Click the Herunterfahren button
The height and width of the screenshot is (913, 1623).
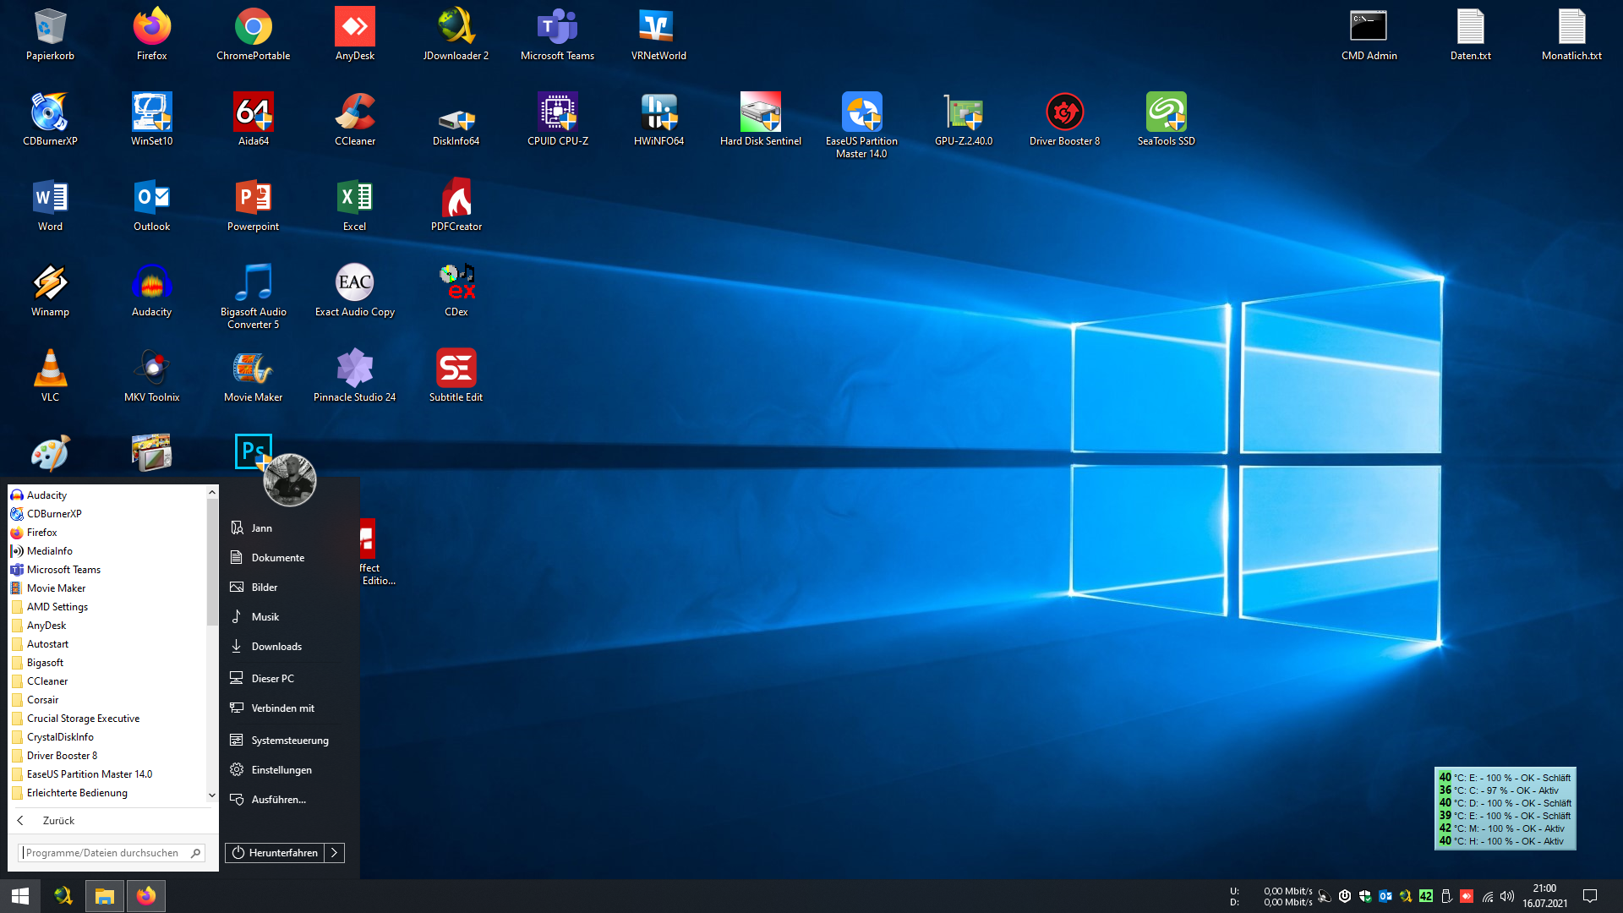275,853
